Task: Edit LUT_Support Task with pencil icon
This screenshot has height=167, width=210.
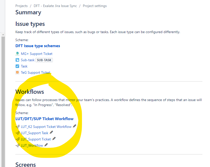Action: click(51, 132)
